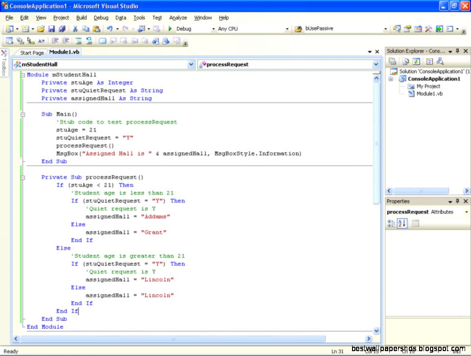
Task: Click View Code icon in Solution Explorer
Action: pyautogui.click(x=429, y=62)
